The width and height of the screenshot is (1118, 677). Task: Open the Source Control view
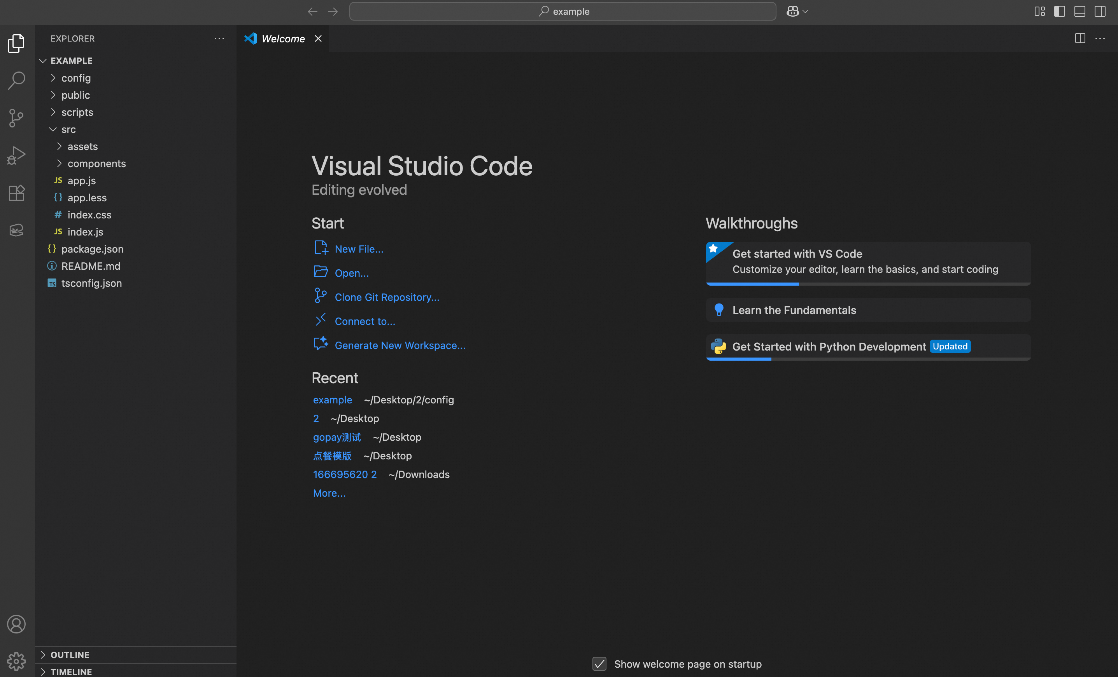click(17, 118)
